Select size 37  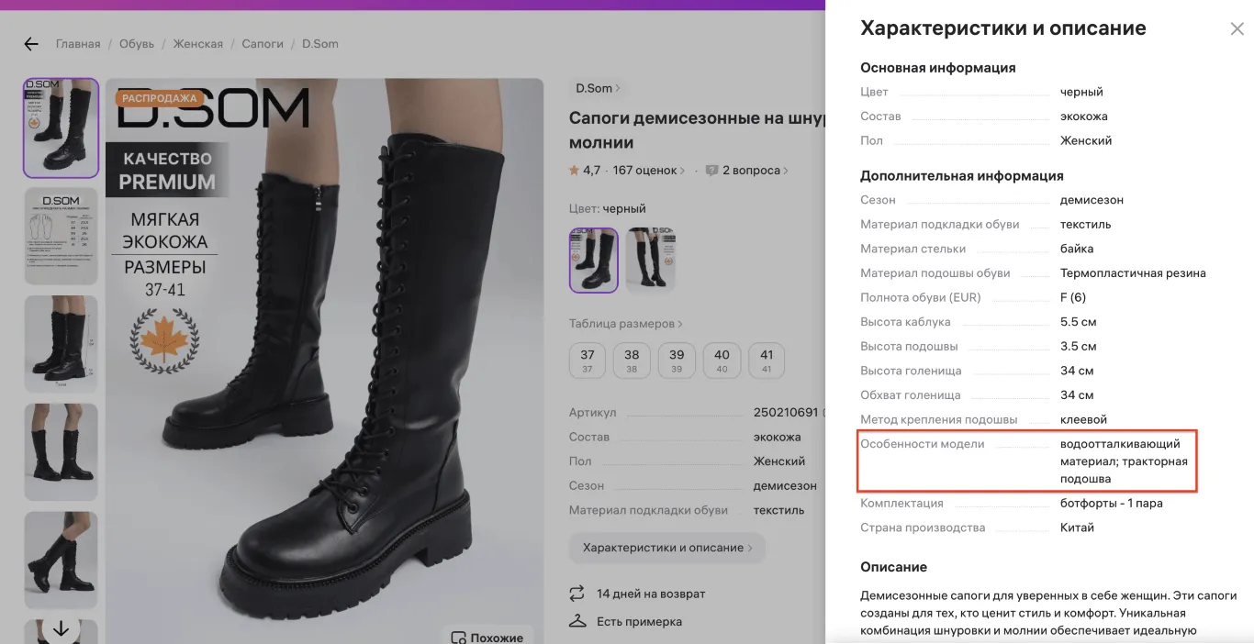click(x=588, y=360)
